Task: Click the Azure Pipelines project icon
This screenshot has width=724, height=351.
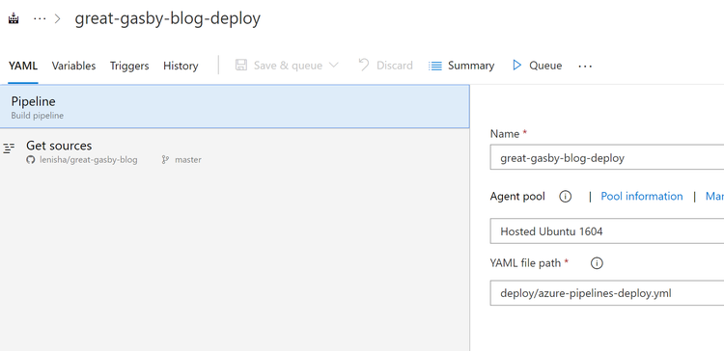Action: (14, 19)
